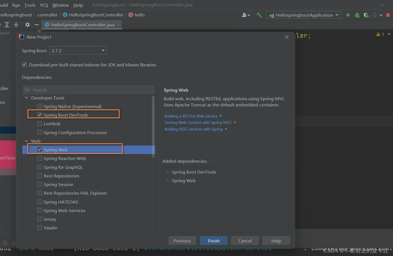The width and height of the screenshot is (393, 256).
Task: Open project panel settings gear
Action: click(x=27, y=25)
